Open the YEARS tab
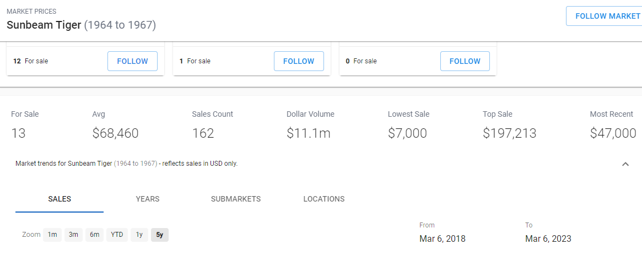The image size is (642, 255). tap(147, 199)
